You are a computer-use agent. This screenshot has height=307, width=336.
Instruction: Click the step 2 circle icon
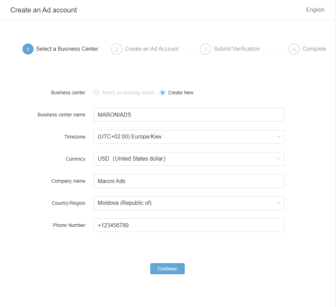pos(116,49)
